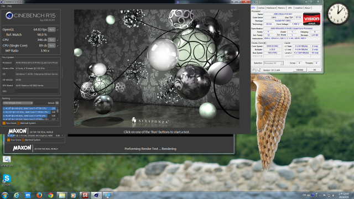
Task: Click the GFX Board value field
Action: (x=37, y=86)
